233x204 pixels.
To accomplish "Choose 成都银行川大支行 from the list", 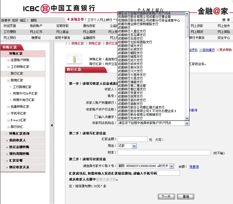I will tap(151, 71).
